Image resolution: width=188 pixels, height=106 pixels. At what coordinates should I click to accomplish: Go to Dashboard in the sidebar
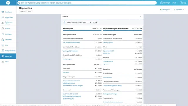point(9,12)
